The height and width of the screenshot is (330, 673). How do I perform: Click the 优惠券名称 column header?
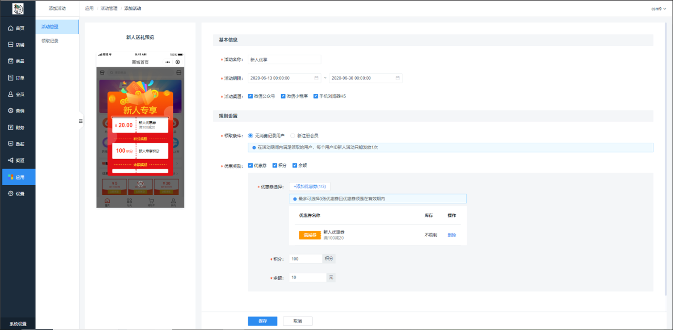310,216
